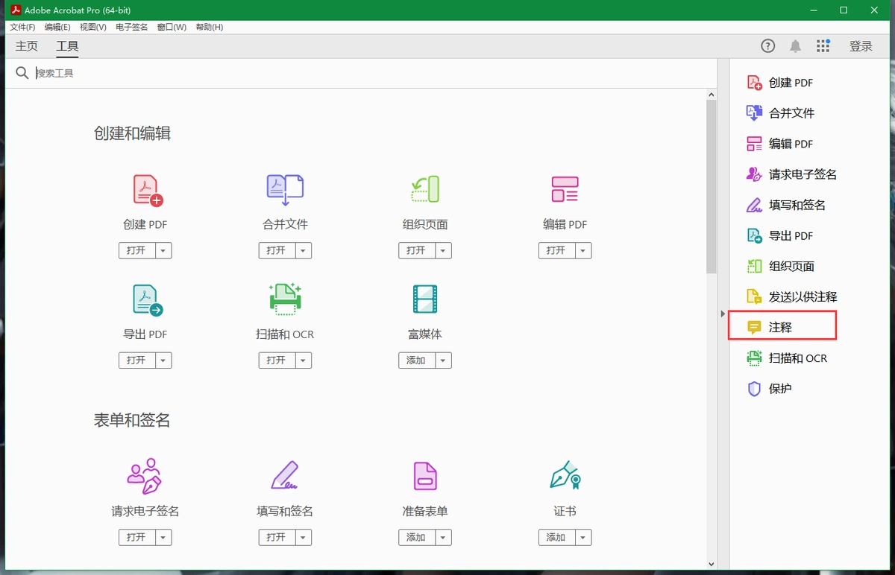Select 保护 in right sidebar
Image resolution: width=895 pixels, height=575 pixels.
770,389
